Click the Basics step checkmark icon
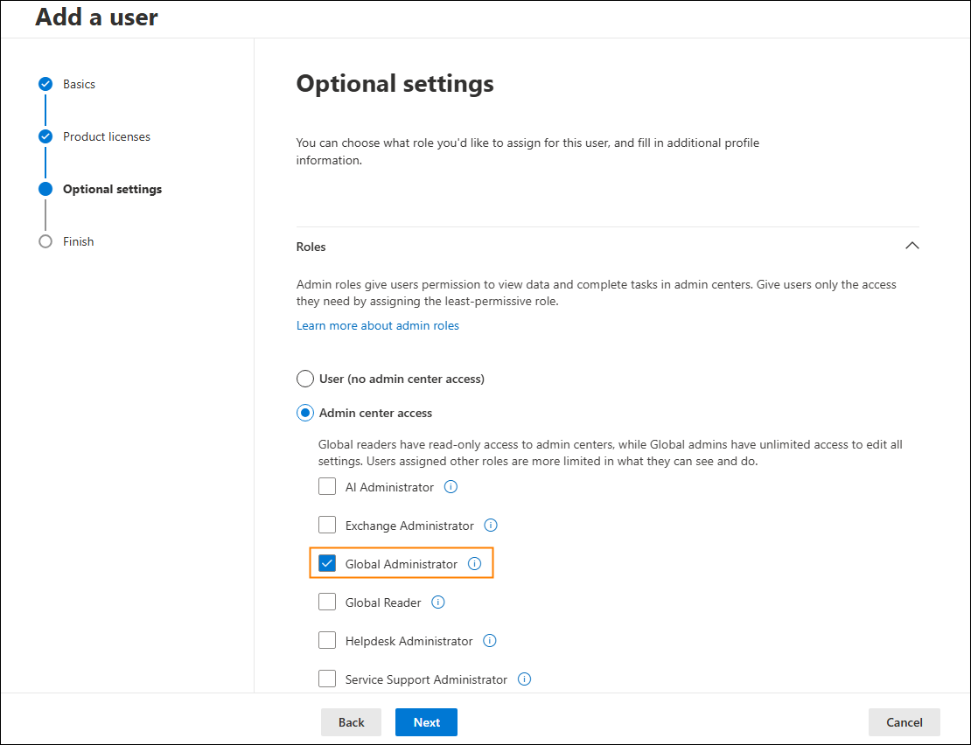This screenshot has height=745, width=971. (x=45, y=84)
